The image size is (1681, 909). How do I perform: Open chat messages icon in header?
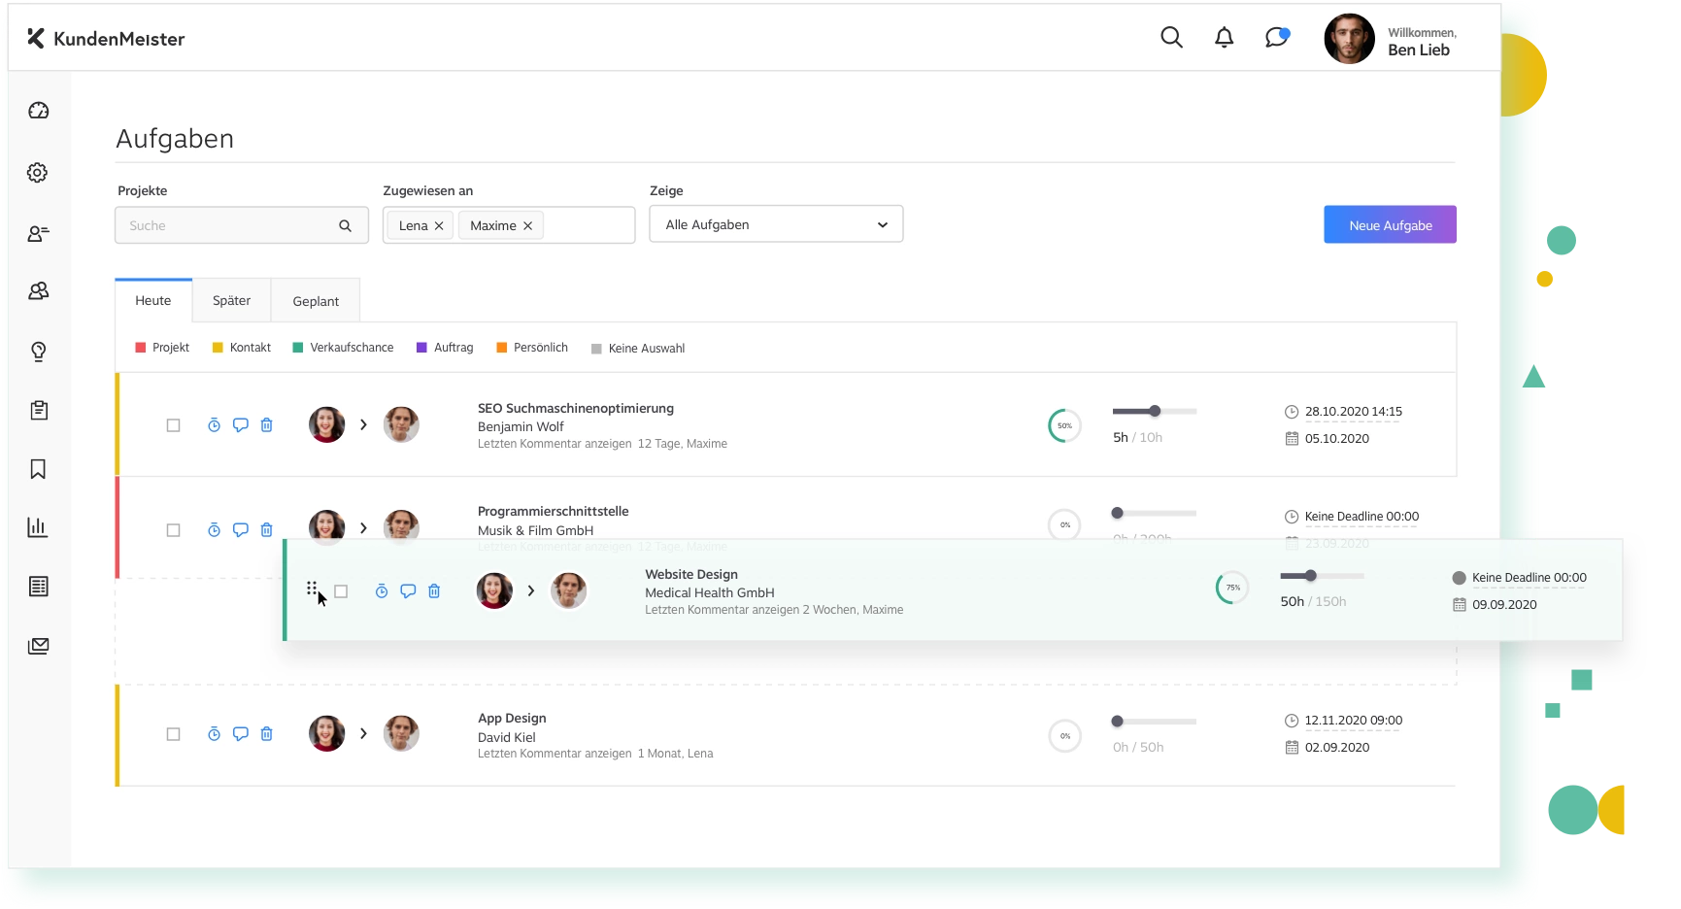click(x=1276, y=38)
